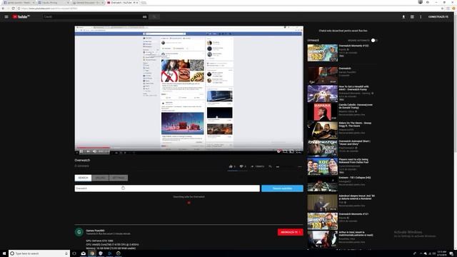Enter fullscreen with the player fullscreen icon

pos(298,151)
